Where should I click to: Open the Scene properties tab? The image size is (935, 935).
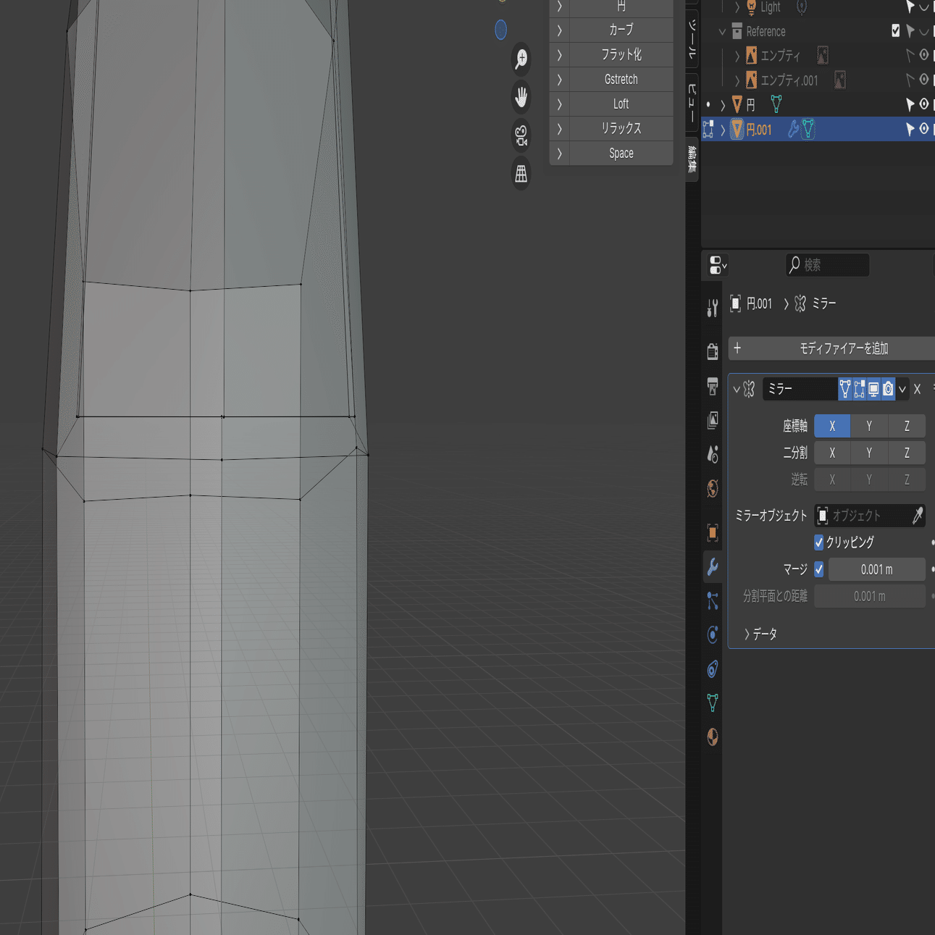coord(713,454)
